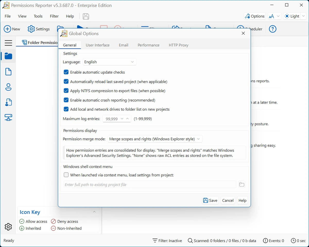Open the font size dropdown
Viewport: 309px width, 247px height.
pyautogui.click(x=274, y=16)
